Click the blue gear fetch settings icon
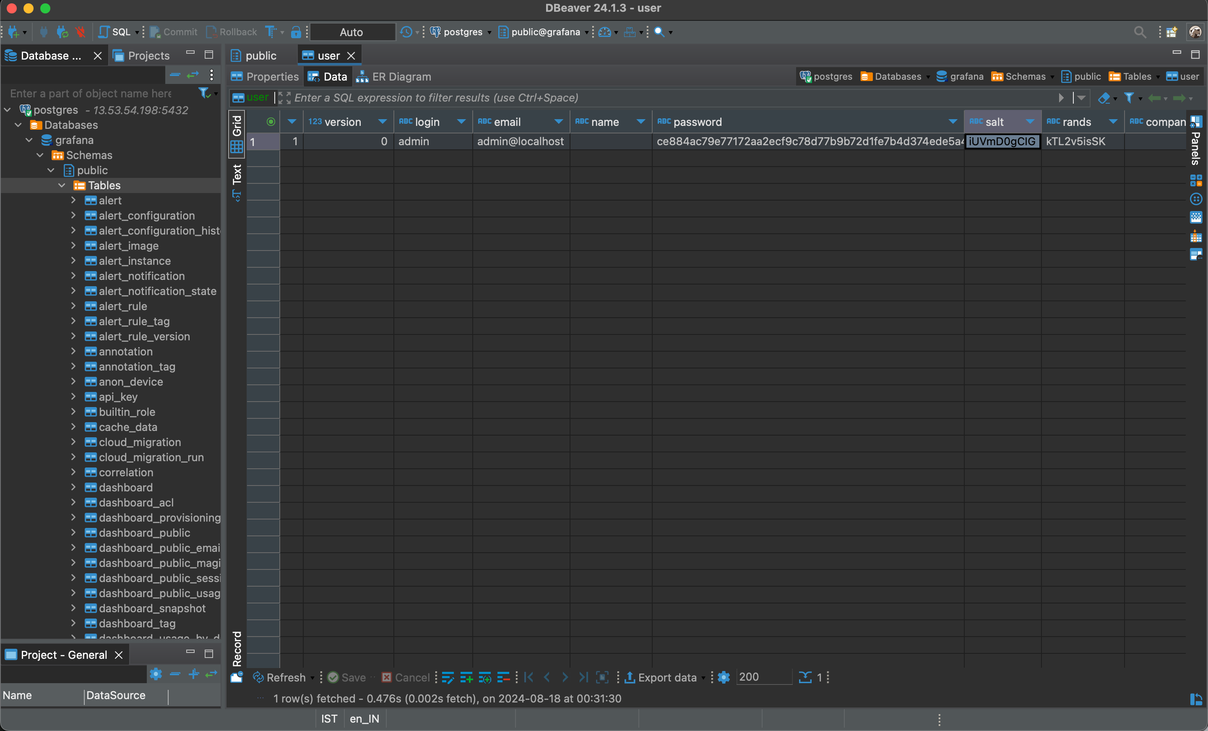 (x=724, y=678)
